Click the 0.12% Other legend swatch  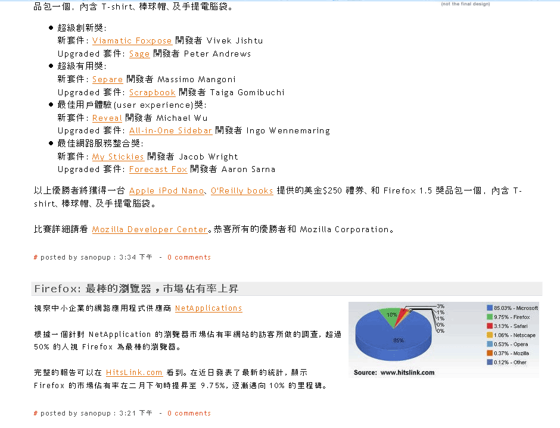click(x=490, y=362)
